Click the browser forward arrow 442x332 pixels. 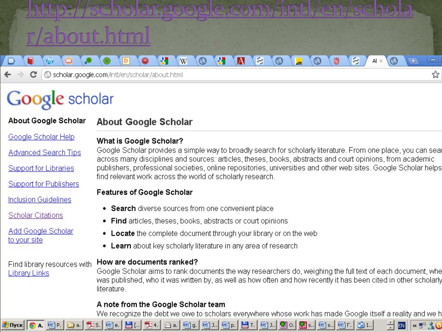(x=21, y=74)
